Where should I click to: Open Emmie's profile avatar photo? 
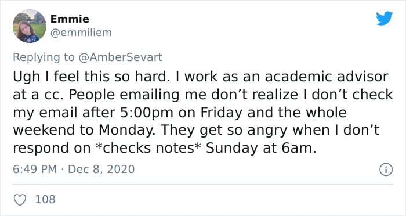(x=30, y=26)
